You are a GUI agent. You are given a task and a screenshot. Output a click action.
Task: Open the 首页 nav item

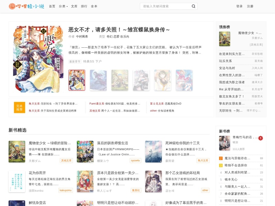[x=52, y=6]
